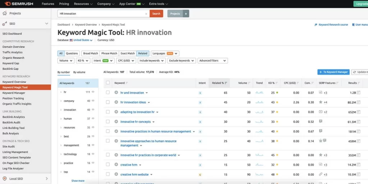368x184 pixels.
Task: Add 'hr innovation ideas' keyword with plus icon
Action: click(116, 102)
